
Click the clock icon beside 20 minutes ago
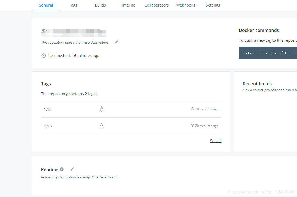[x=192, y=109]
